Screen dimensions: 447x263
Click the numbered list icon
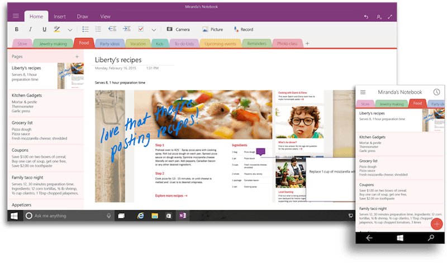pyautogui.click(x=98, y=29)
